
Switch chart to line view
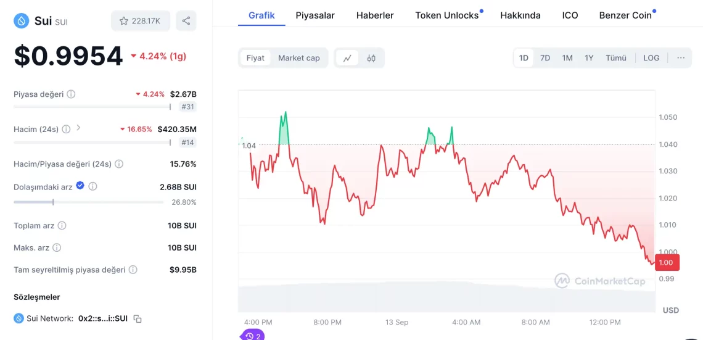point(347,58)
